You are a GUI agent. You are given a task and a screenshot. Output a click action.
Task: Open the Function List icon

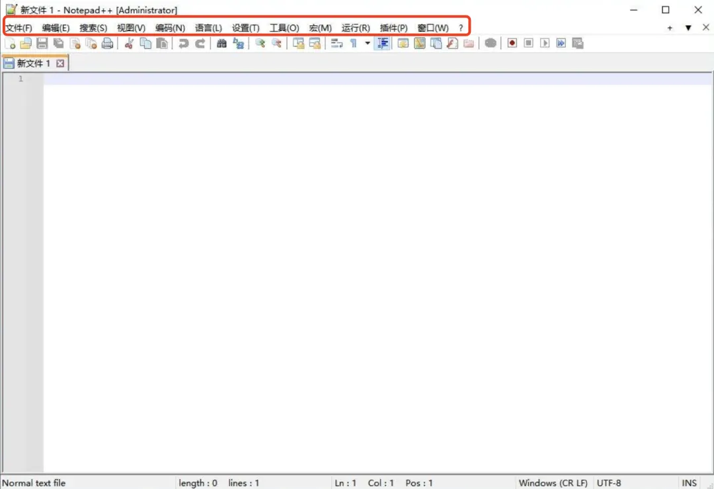452,43
